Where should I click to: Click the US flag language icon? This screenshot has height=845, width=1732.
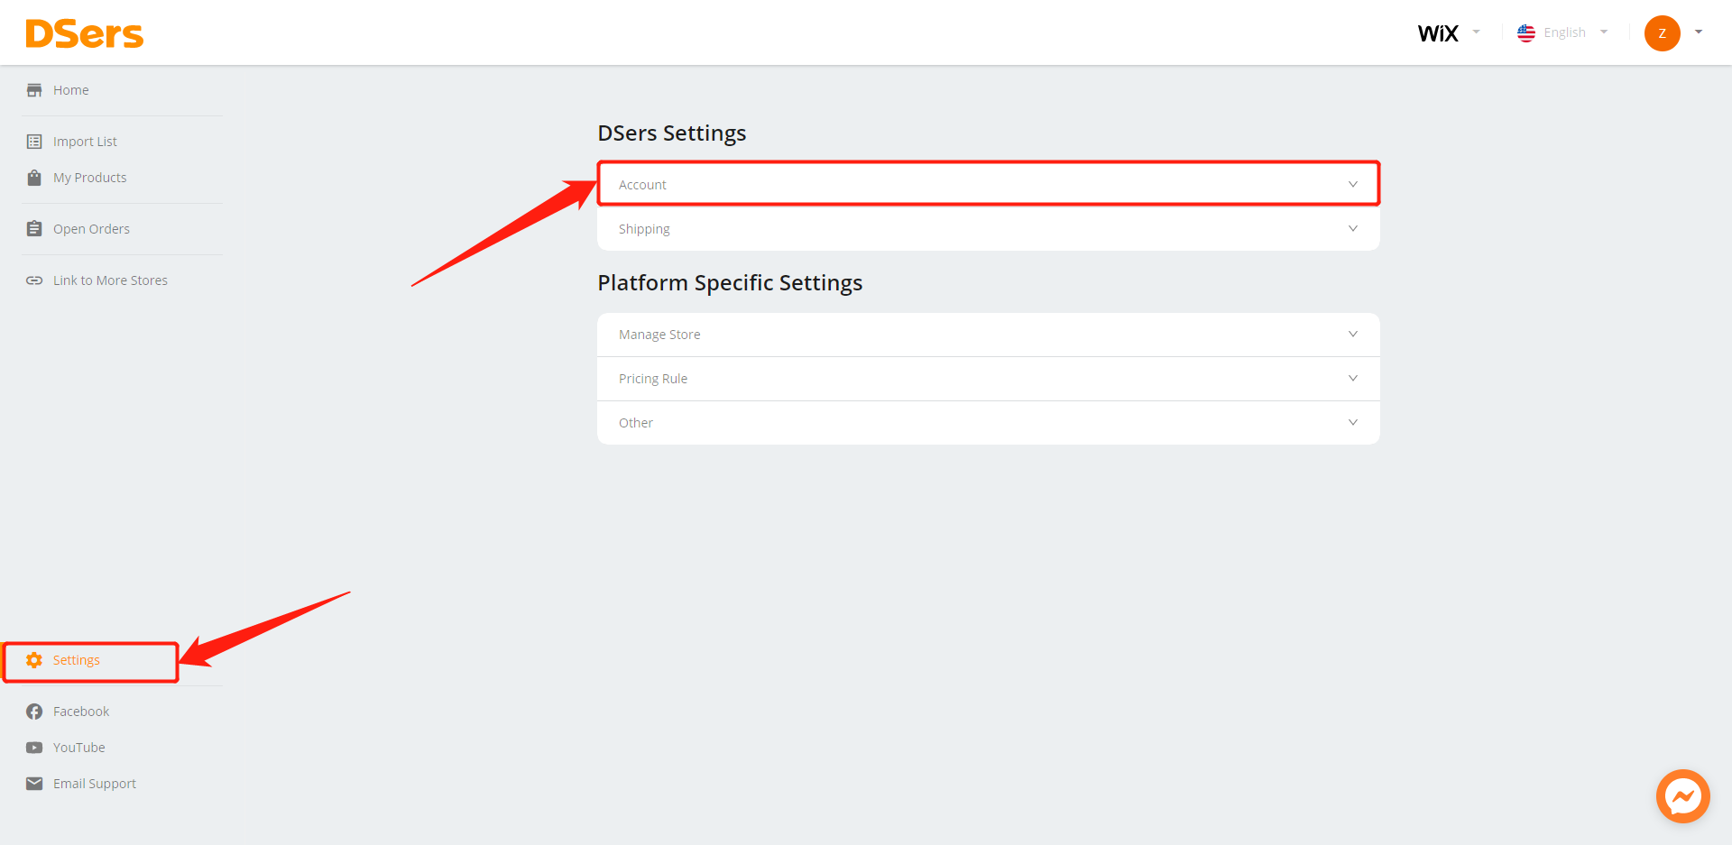pos(1526,33)
